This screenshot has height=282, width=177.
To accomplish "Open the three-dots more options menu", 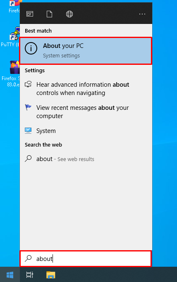I will (x=142, y=14).
